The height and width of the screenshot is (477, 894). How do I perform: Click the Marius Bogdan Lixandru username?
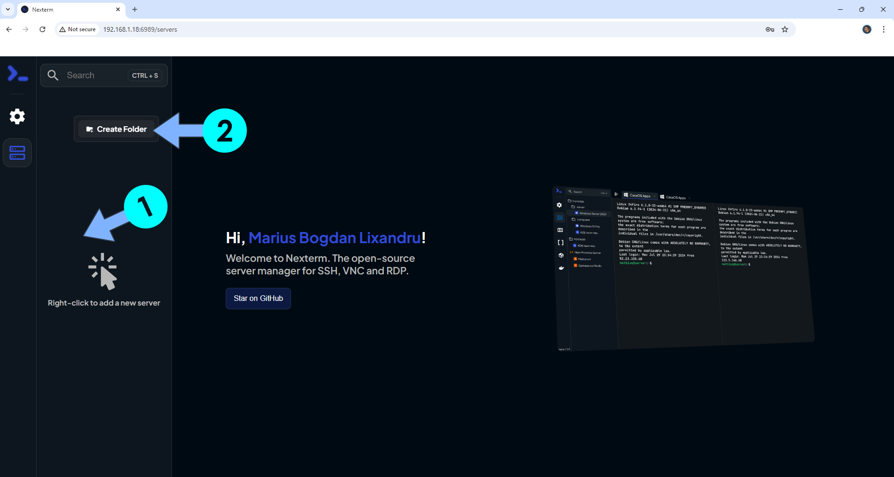tap(335, 238)
